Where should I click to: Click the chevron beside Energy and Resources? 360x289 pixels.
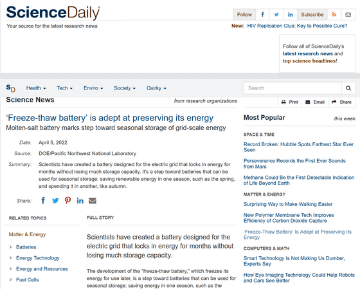coord(10,269)
